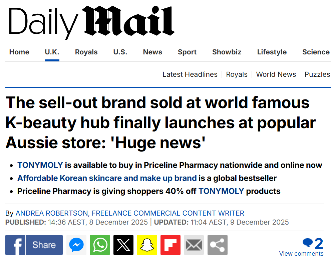Follow the first TONYMOLY bullet link
Image resolution: width=331 pixels, height=265 pixels.
coord(40,165)
